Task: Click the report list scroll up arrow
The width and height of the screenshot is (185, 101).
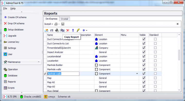Action: coord(179,35)
